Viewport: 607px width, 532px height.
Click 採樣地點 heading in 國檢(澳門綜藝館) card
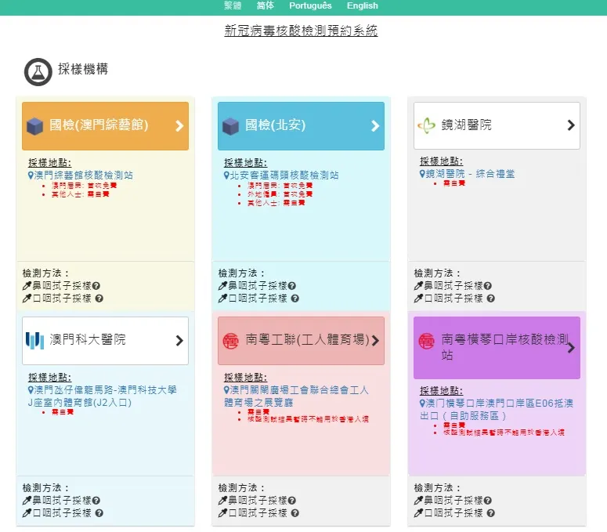click(49, 163)
